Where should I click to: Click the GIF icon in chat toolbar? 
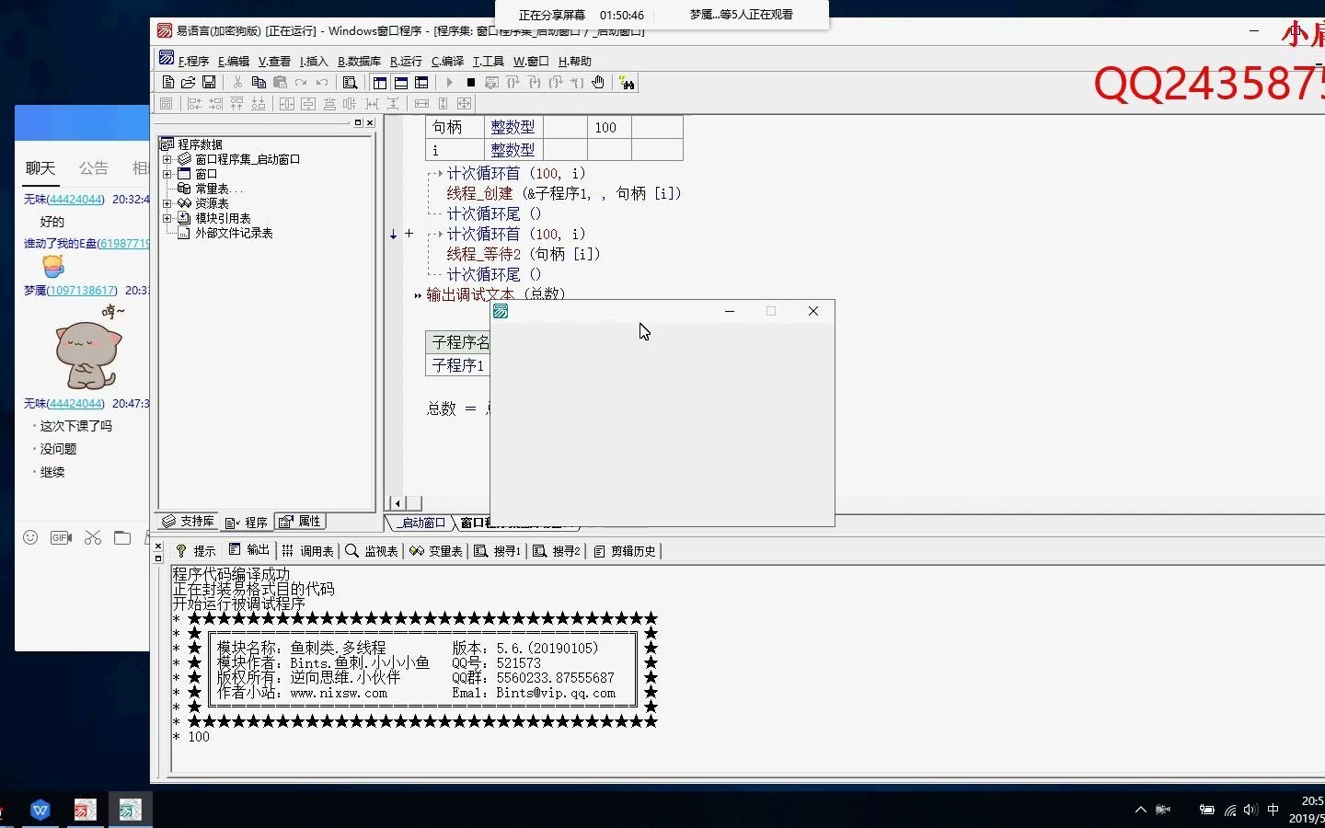pos(61,537)
